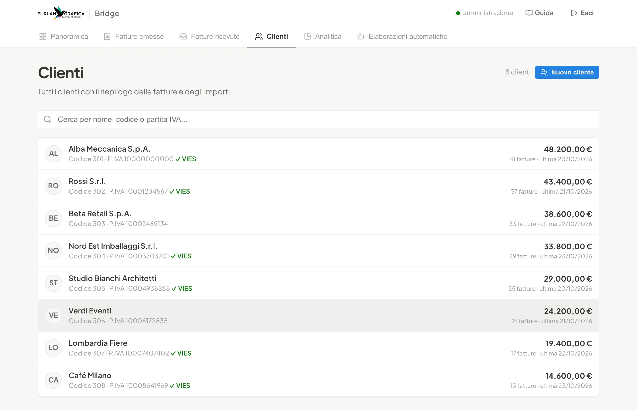This screenshot has height=410, width=637.
Task: Open the Guida book icon
Action: tap(529, 13)
